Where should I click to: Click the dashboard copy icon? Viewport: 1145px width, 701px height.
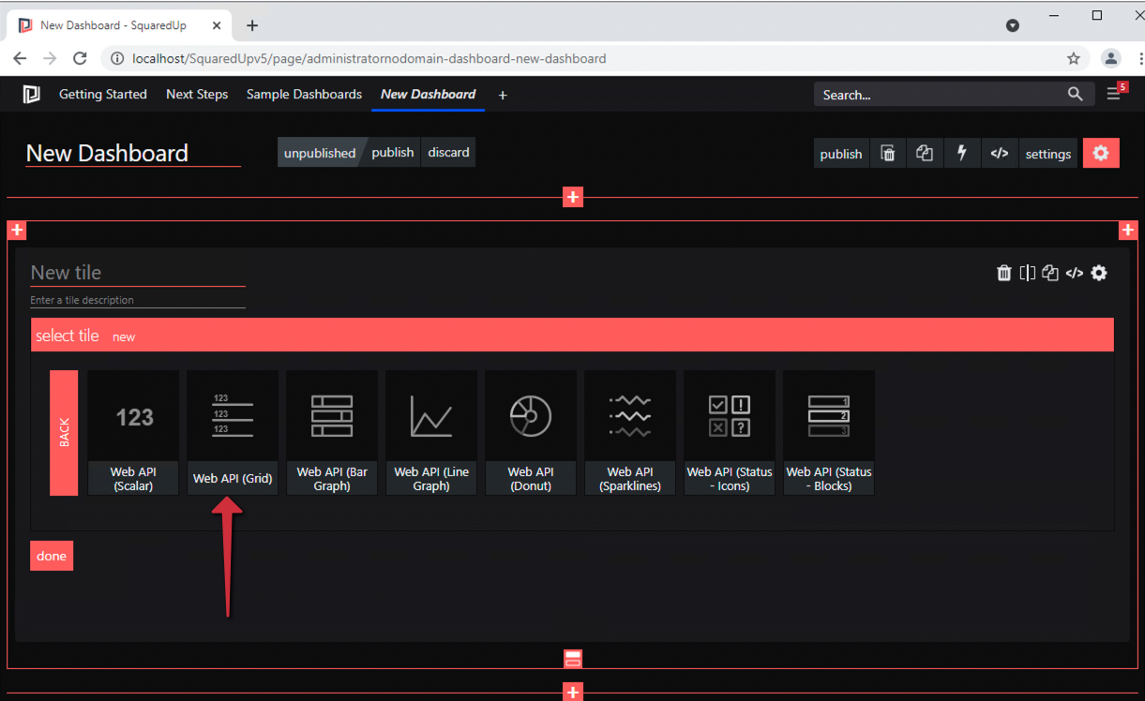click(925, 154)
